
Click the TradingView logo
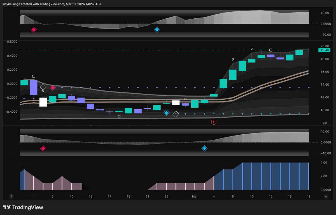(x=23, y=207)
